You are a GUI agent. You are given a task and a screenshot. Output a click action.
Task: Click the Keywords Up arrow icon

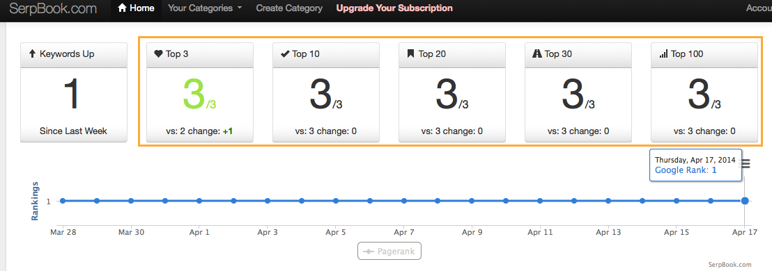[x=33, y=54]
